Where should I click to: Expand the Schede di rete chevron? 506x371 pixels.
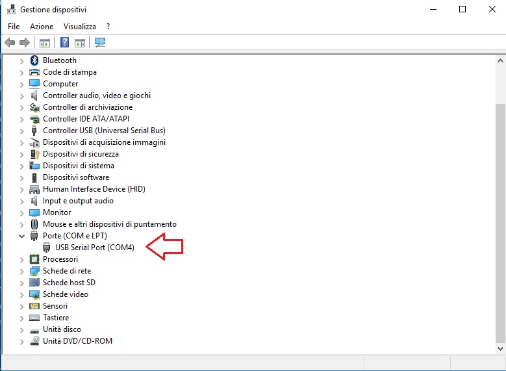[21, 271]
